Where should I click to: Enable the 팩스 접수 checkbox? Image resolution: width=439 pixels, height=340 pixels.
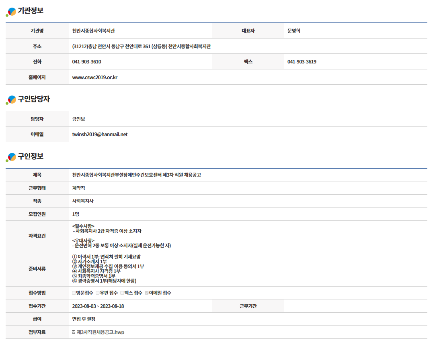click(122, 293)
